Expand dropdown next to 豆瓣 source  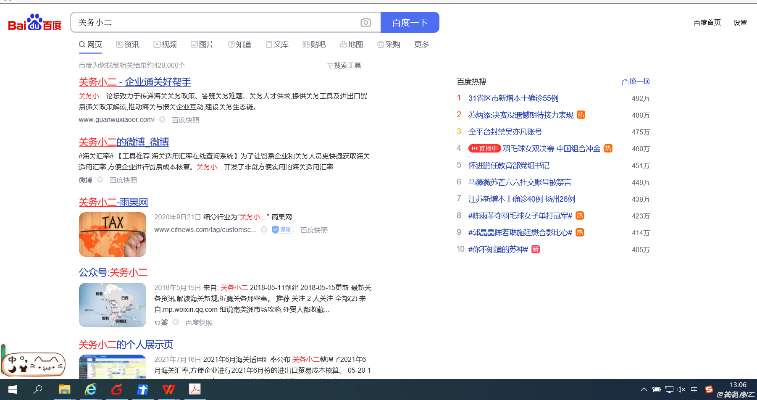(x=176, y=322)
